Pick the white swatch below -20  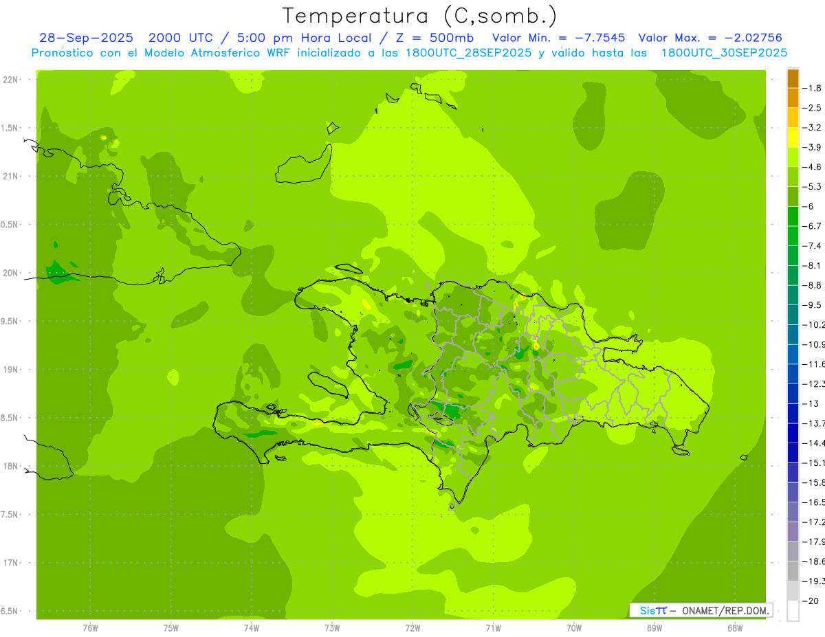pyautogui.click(x=793, y=611)
